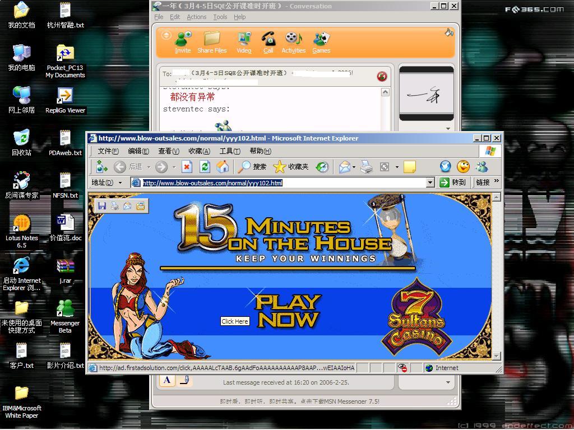Screen dimensions: 574x430
Task: Click the contact display picture in Conversation
Action: pos(426,94)
